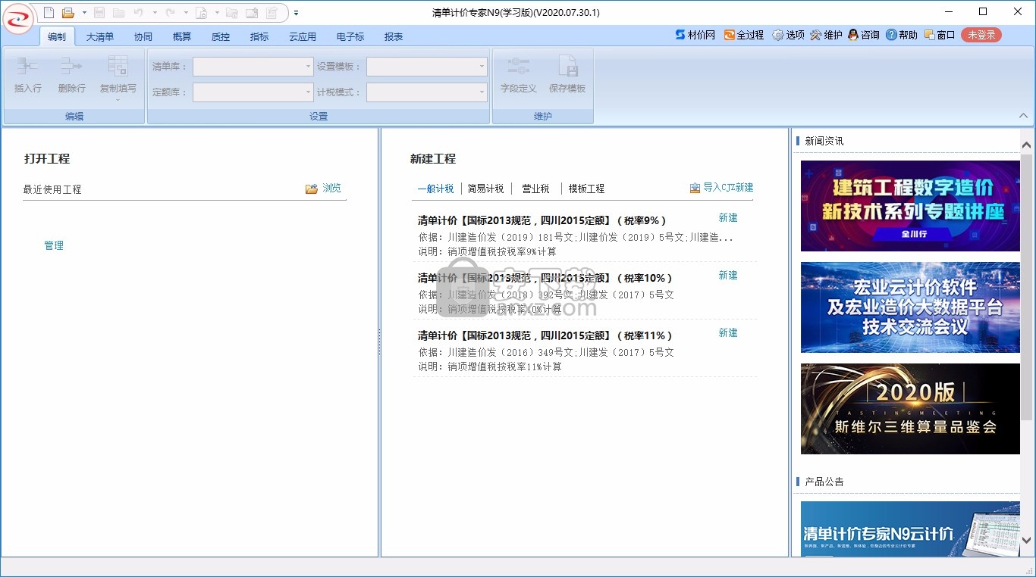The image size is (1036, 577).
Task: Click the locked document icon
Action: [201, 13]
